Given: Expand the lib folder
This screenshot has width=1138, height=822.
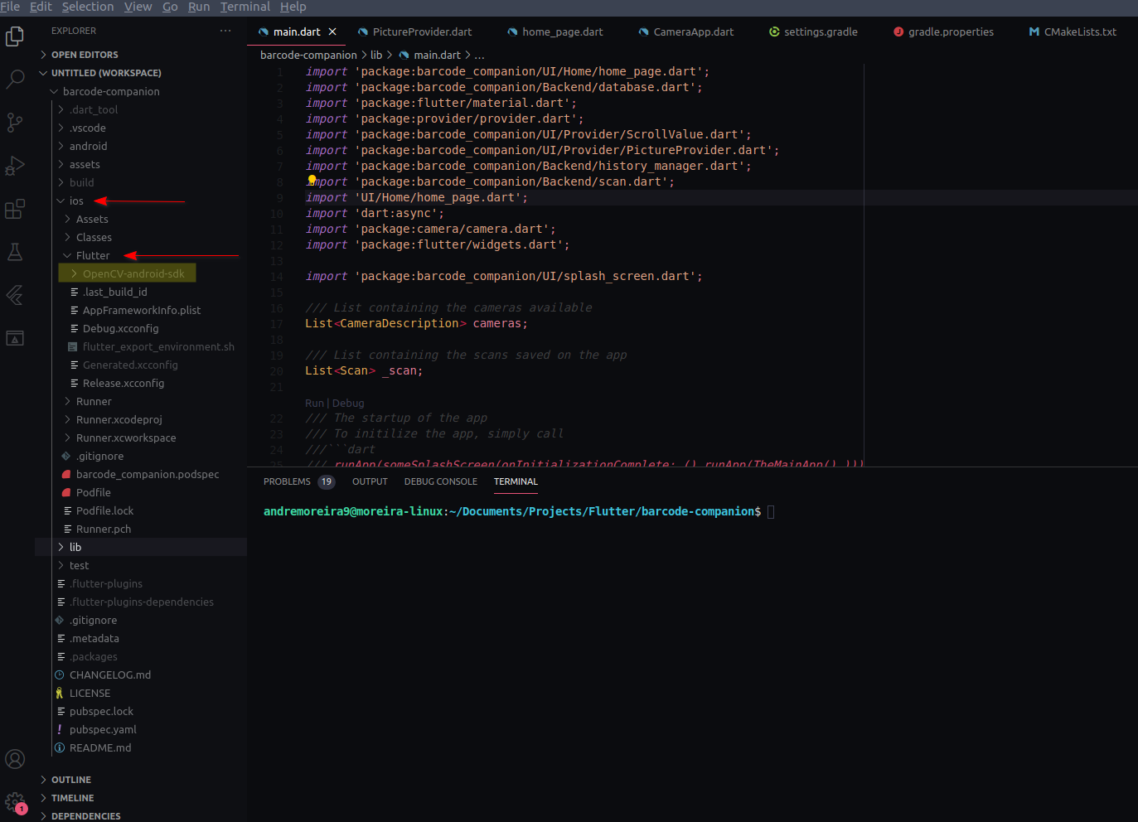Looking at the screenshot, I should pyautogui.click(x=75, y=547).
